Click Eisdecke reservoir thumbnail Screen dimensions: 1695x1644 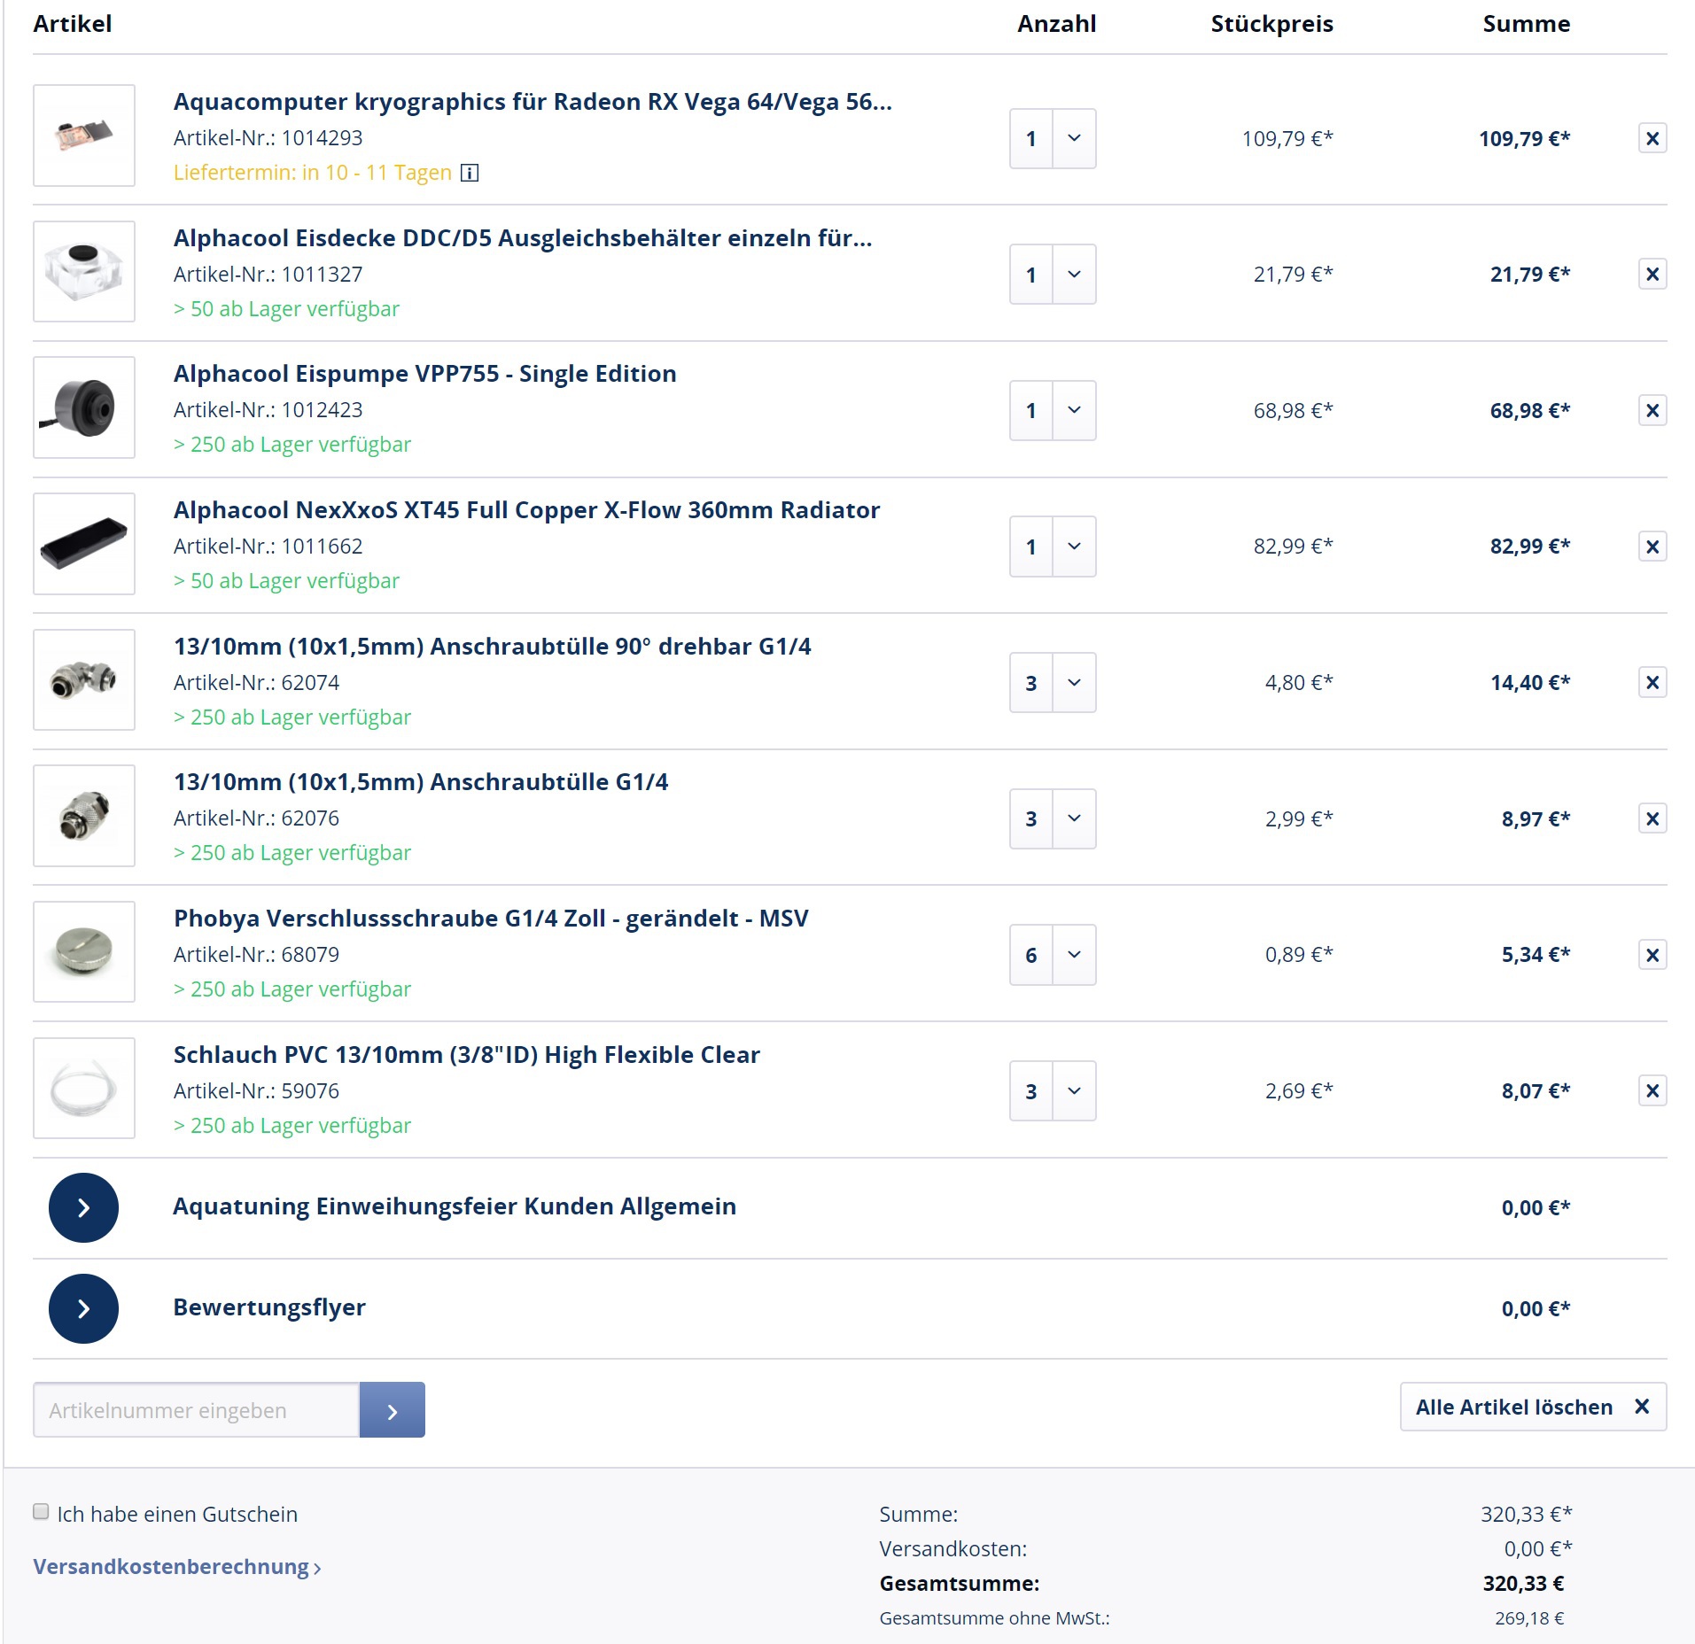pyautogui.click(x=84, y=271)
